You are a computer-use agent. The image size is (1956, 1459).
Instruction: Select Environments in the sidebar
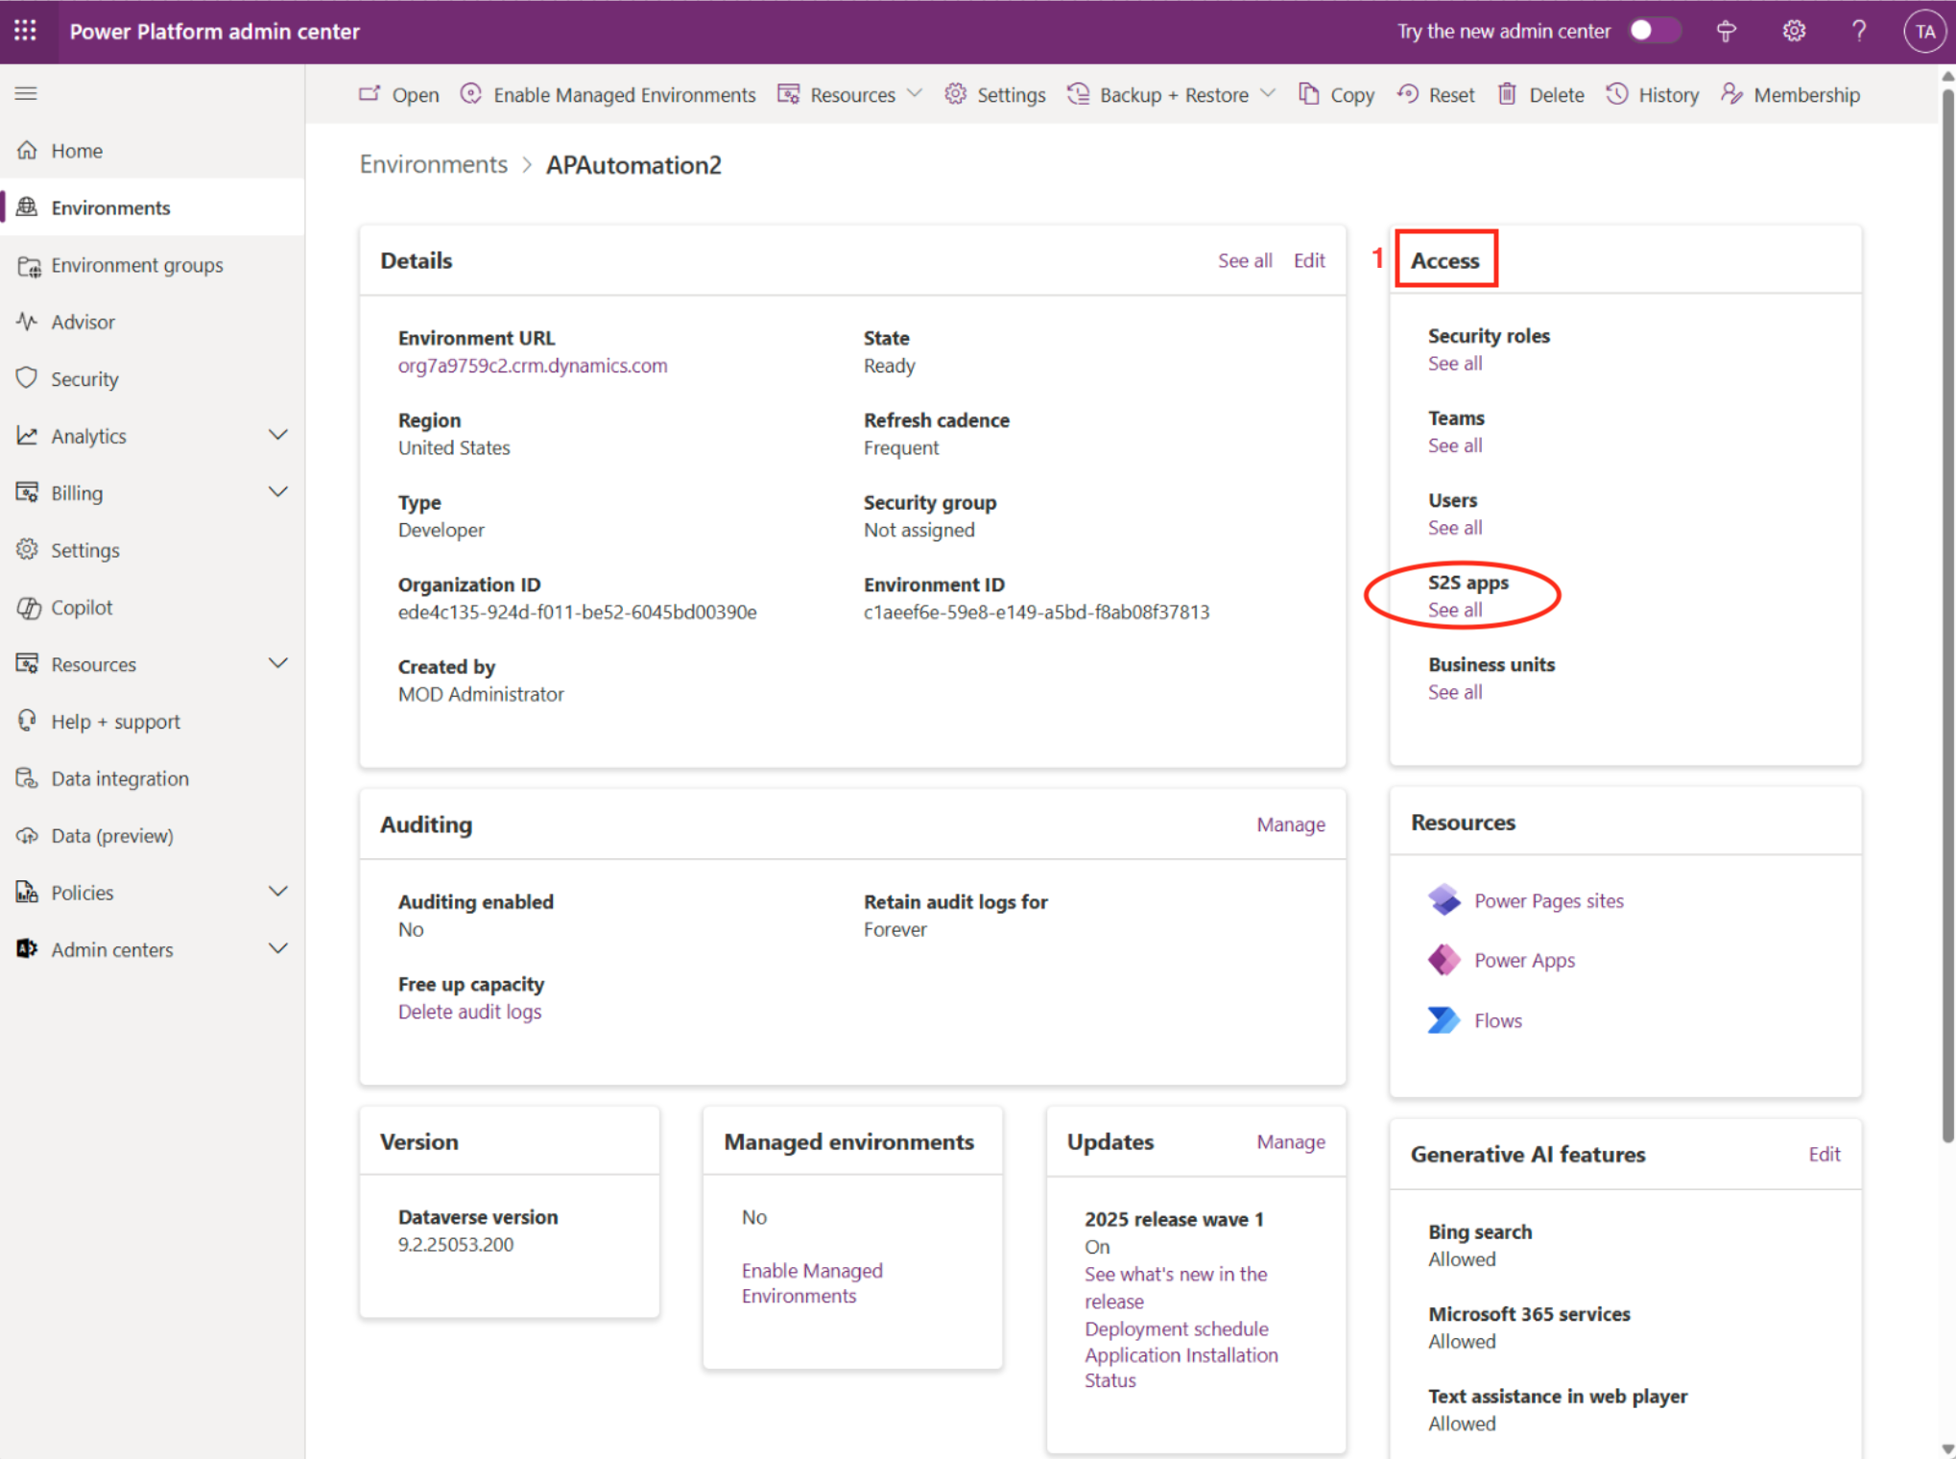(153, 207)
